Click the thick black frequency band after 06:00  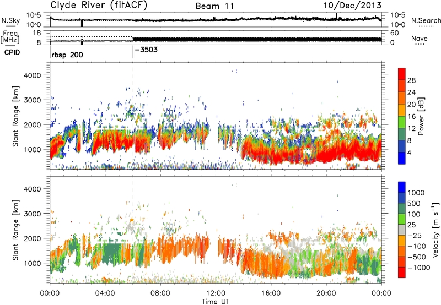(257, 40)
